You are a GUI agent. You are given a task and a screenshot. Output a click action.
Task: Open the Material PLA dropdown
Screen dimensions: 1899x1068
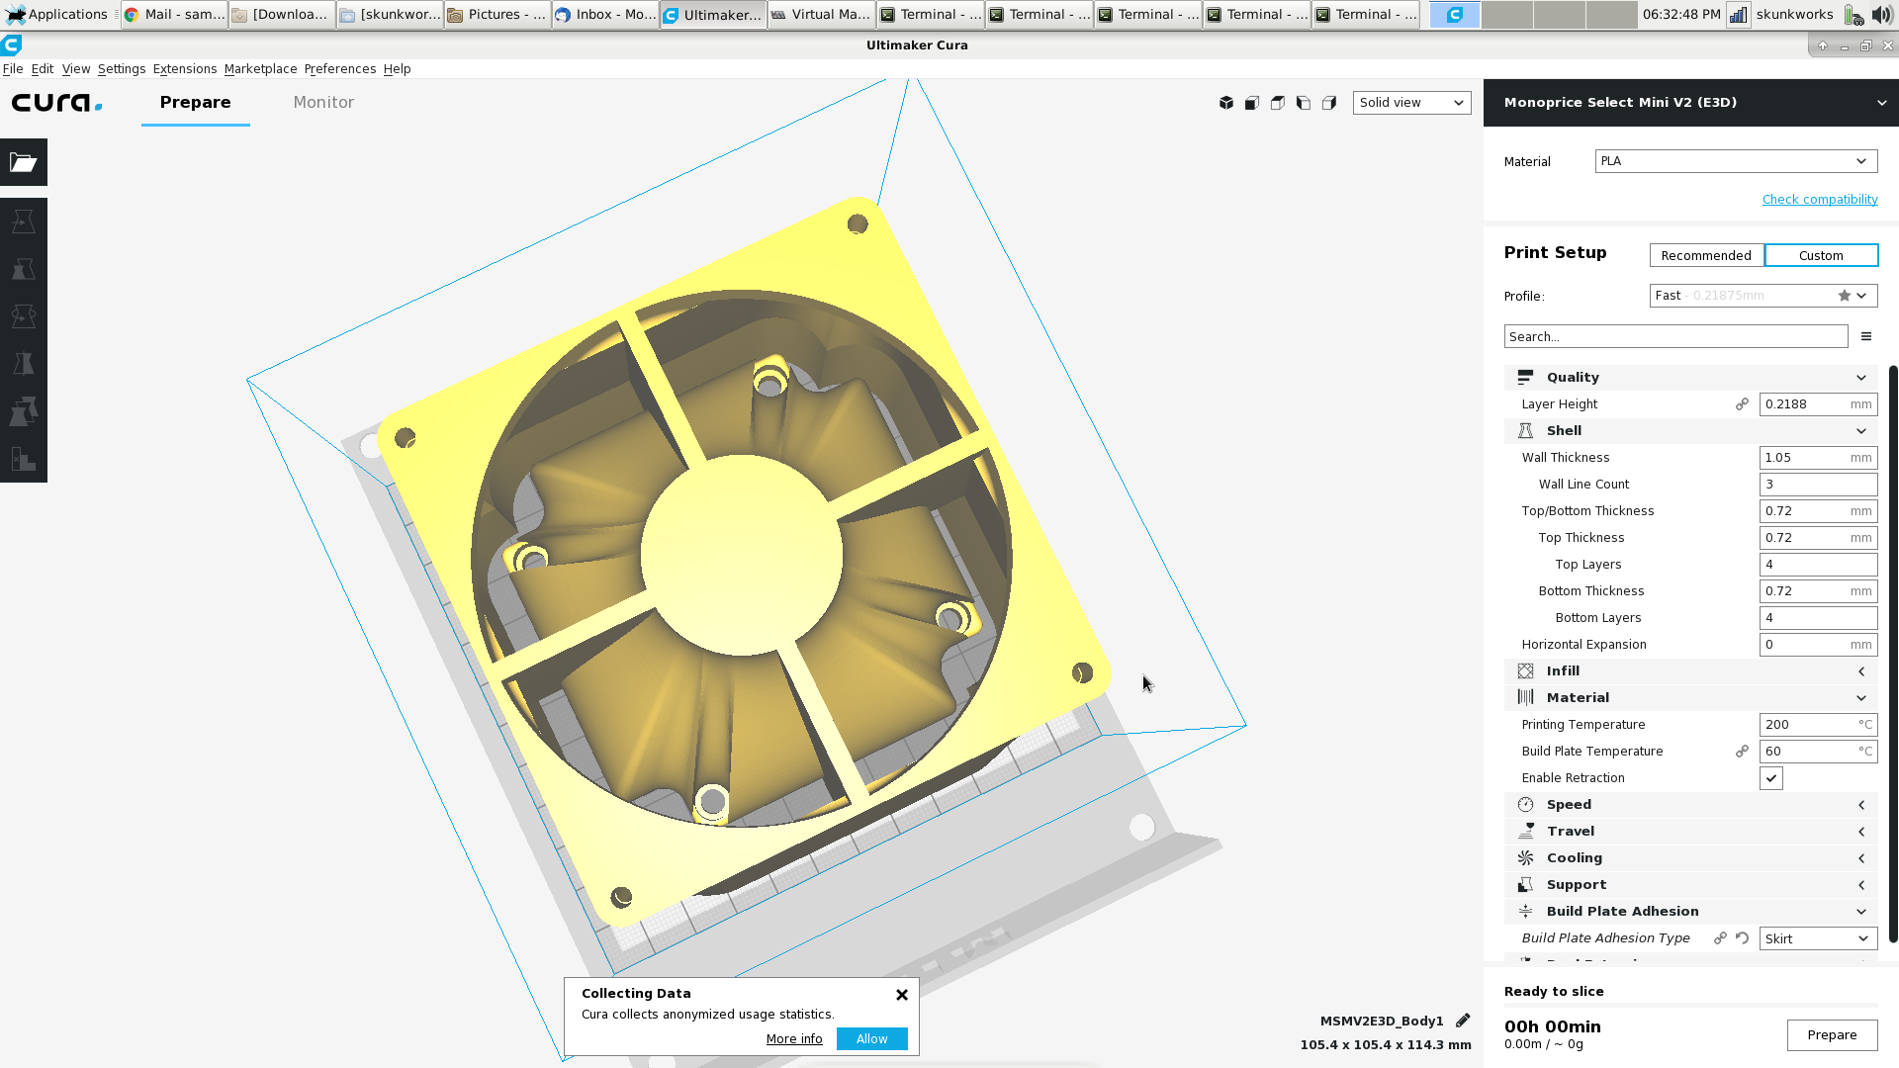coord(1736,161)
